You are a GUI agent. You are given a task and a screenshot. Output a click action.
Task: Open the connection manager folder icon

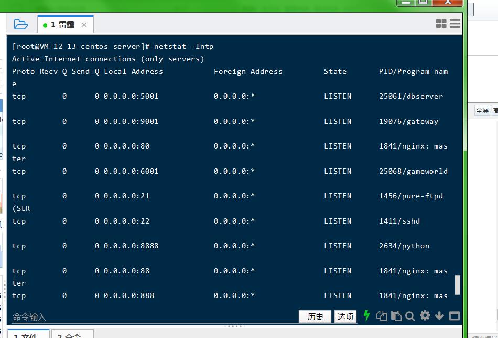(x=20, y=24)
